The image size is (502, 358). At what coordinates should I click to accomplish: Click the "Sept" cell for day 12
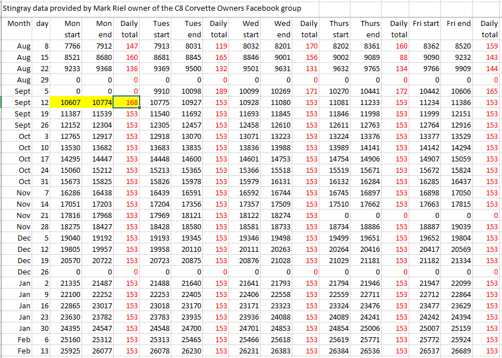(23, 102)
